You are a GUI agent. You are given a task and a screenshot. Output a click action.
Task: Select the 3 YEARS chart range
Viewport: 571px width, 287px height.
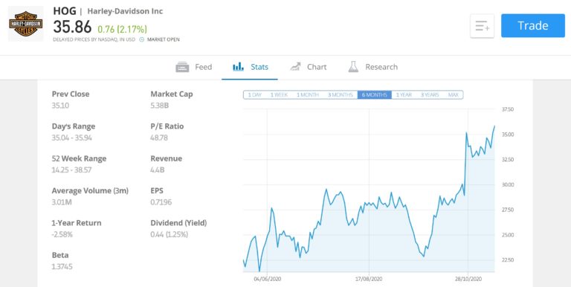pos(430,94)
